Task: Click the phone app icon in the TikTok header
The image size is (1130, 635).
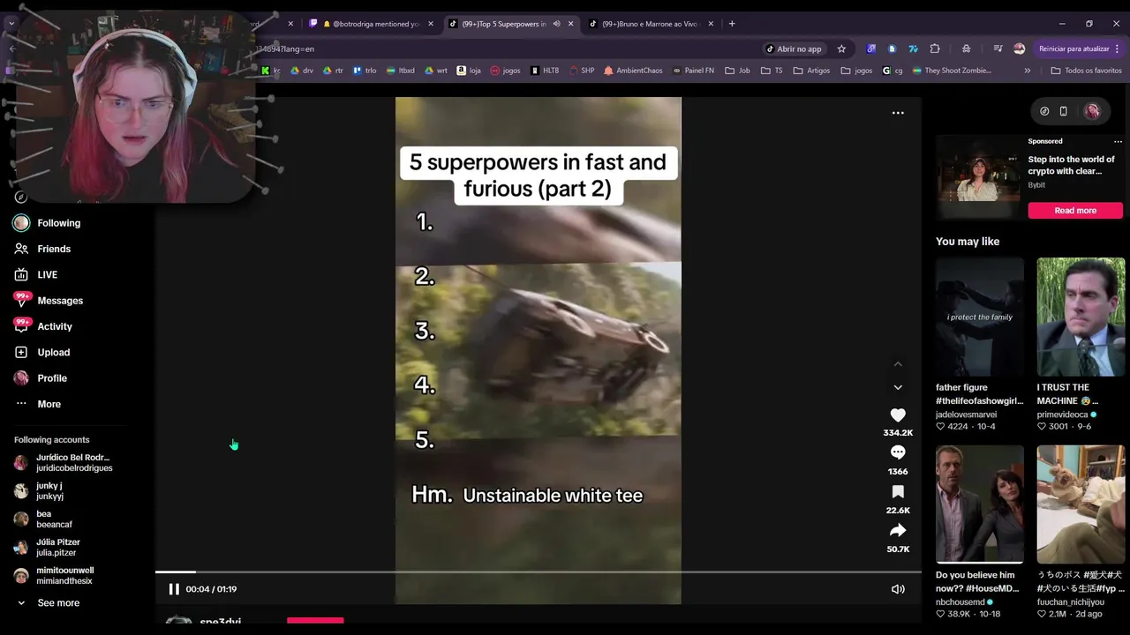Action: [x=1064, y=111]
